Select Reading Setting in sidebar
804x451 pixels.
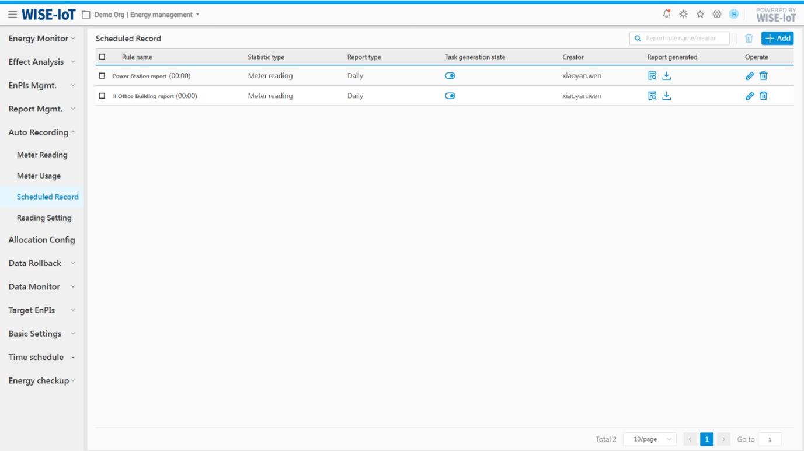pos(44,218)
